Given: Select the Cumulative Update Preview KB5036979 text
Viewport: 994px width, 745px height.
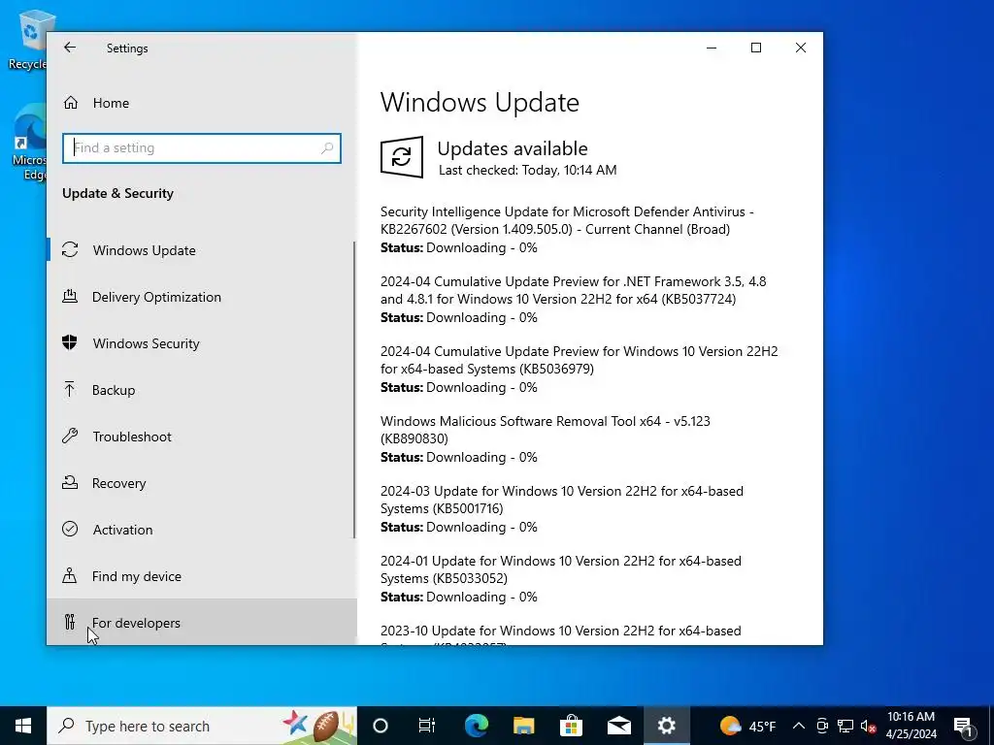Looking at the screenshot, I should pos(579,360).
